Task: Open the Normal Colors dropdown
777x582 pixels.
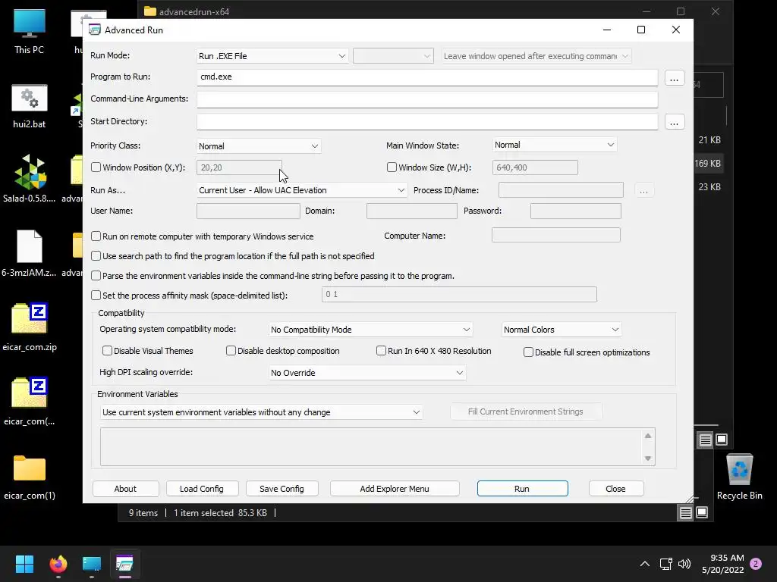Action: [x=562, y=330]
